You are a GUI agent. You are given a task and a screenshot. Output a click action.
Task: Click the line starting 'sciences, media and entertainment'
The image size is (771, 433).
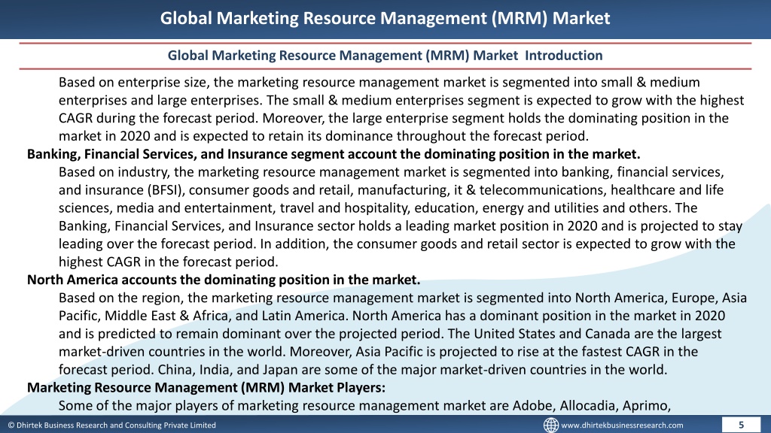pos(378,208)
